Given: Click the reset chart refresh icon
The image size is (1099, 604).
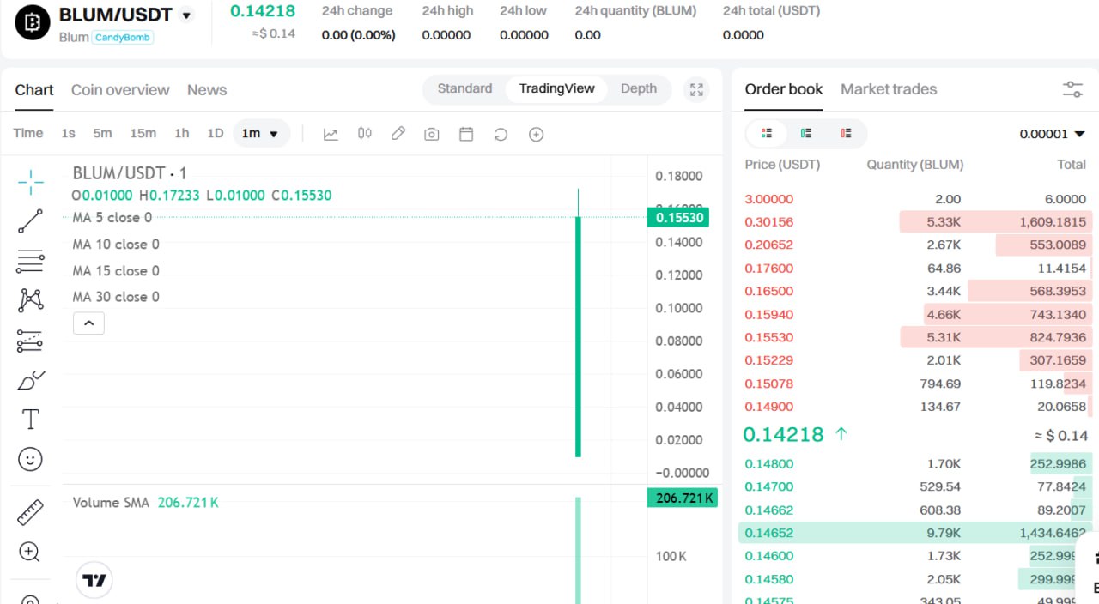Looking at the screenshot, I should click(501, 135).
